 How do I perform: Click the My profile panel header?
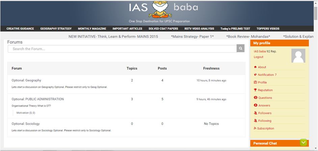click(280, 43)
